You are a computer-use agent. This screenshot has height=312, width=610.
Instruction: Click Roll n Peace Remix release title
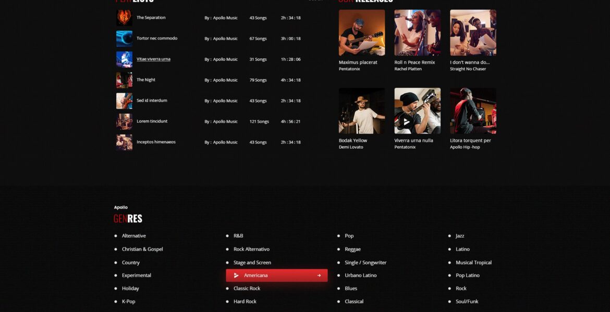point(414,62)
